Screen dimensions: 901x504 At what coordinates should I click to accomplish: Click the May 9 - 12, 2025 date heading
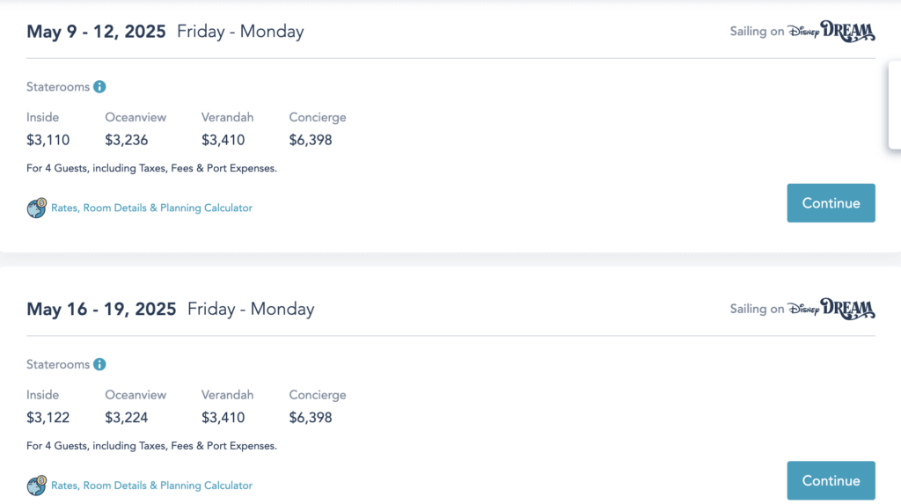(x=96, y=32)
